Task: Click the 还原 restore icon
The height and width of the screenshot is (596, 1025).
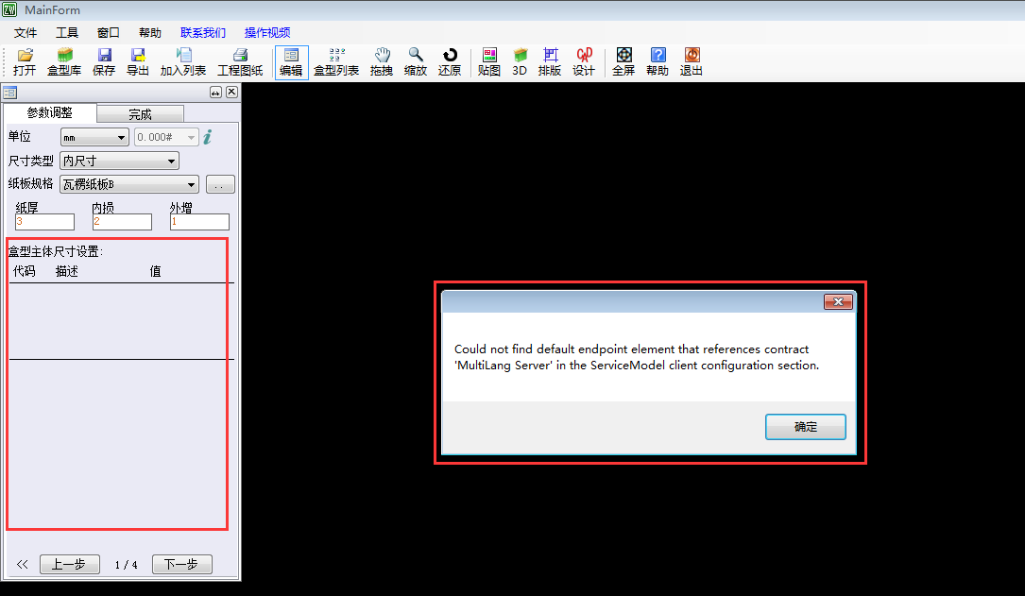Action: (x=450, y=61)
